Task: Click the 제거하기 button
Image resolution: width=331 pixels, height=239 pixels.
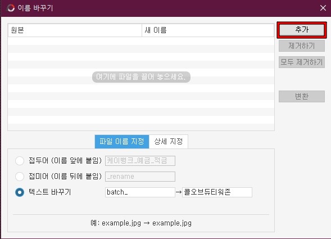Action: coord(302,46)
